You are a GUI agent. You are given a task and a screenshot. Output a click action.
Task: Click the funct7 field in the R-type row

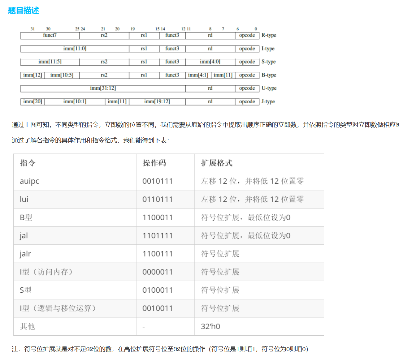pos(50,35)
